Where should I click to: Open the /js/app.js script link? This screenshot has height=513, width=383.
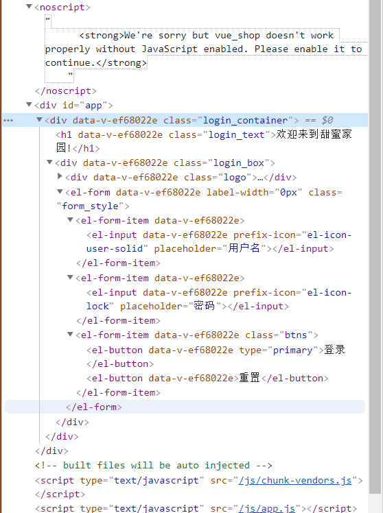[267, 508]
